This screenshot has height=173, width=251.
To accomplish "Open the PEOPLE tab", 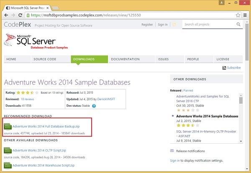I will click(x=199, y=59).
